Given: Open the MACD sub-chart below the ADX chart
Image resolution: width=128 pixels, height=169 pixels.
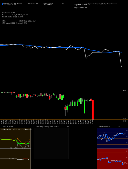Looking at the screenshot, I should click(15, 159).
